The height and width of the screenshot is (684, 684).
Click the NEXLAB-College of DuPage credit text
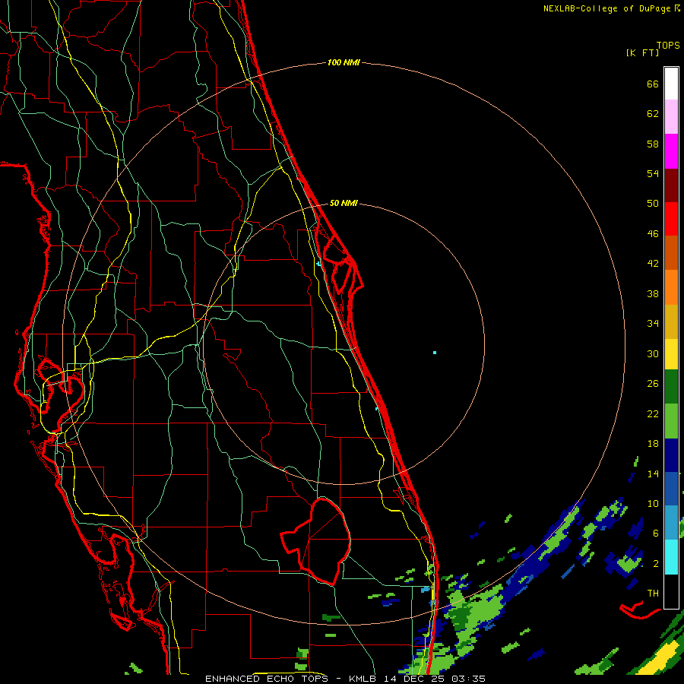pos(606,8)
